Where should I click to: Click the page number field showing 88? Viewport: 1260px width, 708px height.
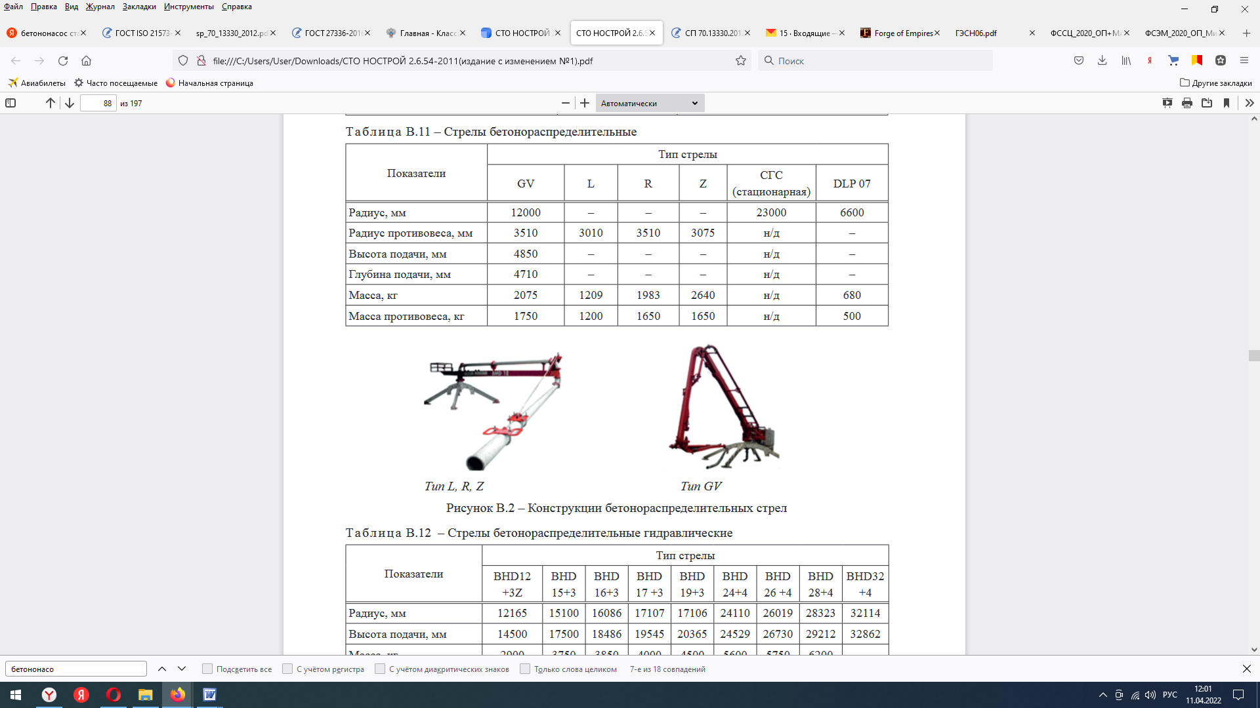point(98,103)
